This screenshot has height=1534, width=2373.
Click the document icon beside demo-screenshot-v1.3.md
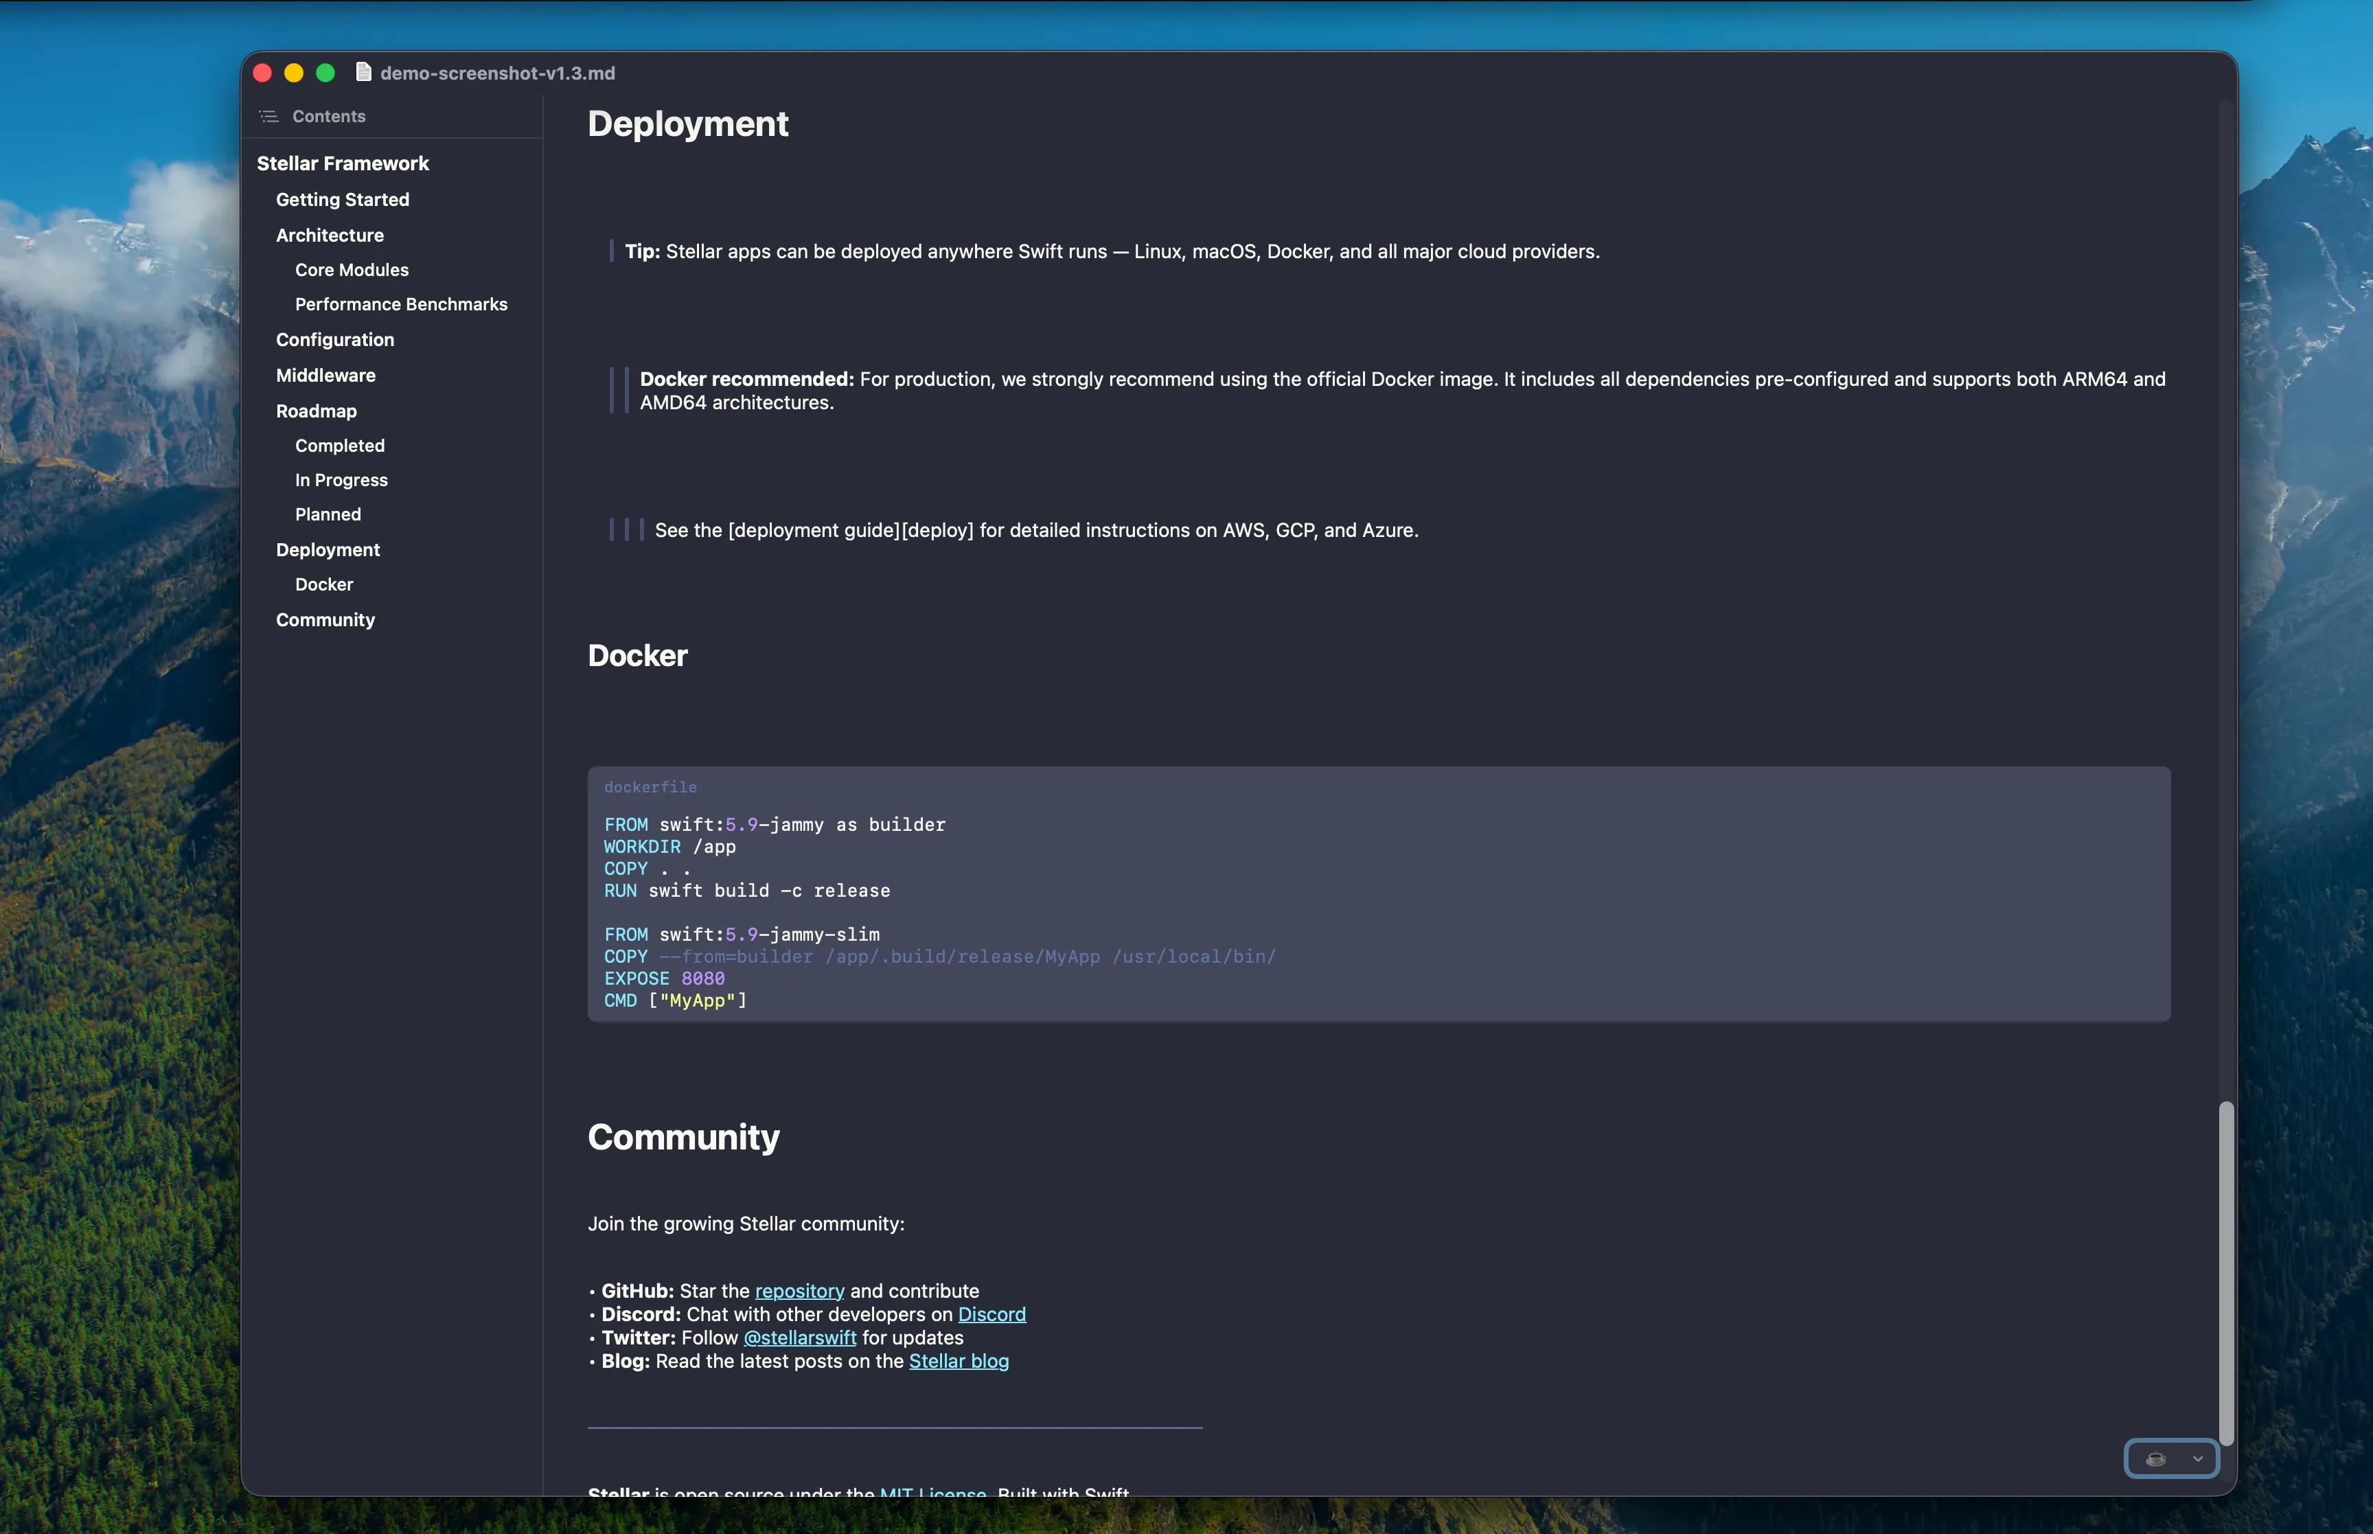pyautogui.click(x=363, y=73)
